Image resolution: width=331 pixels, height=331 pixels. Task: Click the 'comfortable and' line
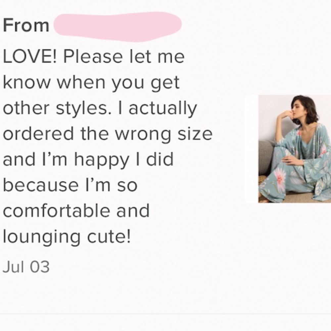tap(76, 211)
